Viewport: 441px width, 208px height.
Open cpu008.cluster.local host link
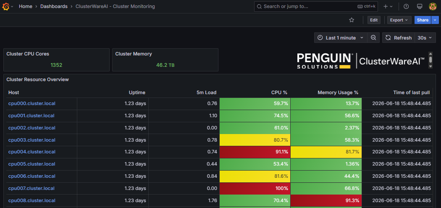(x=32, y=200)
